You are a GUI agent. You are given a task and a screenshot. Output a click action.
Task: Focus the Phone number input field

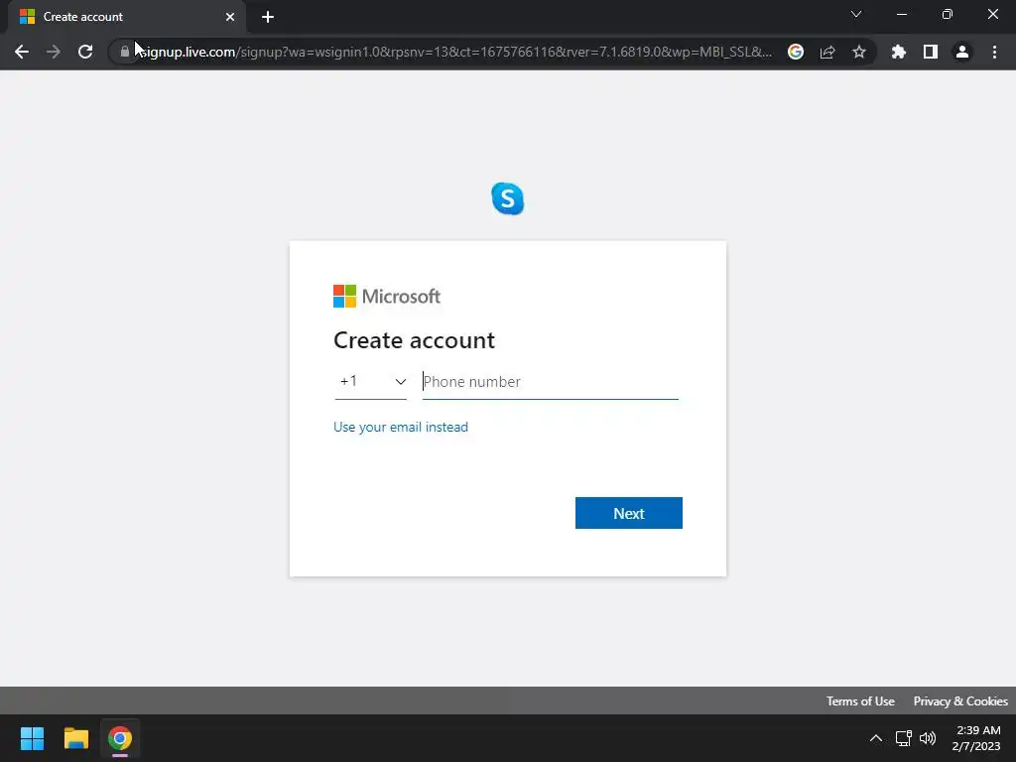(x=550, y=382)
